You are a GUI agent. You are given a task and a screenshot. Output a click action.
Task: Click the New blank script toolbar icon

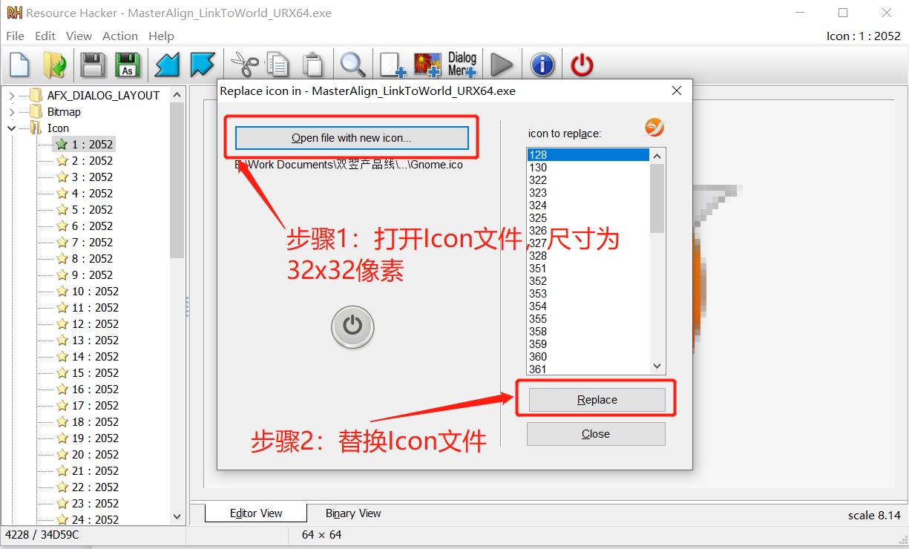[19, 65]
